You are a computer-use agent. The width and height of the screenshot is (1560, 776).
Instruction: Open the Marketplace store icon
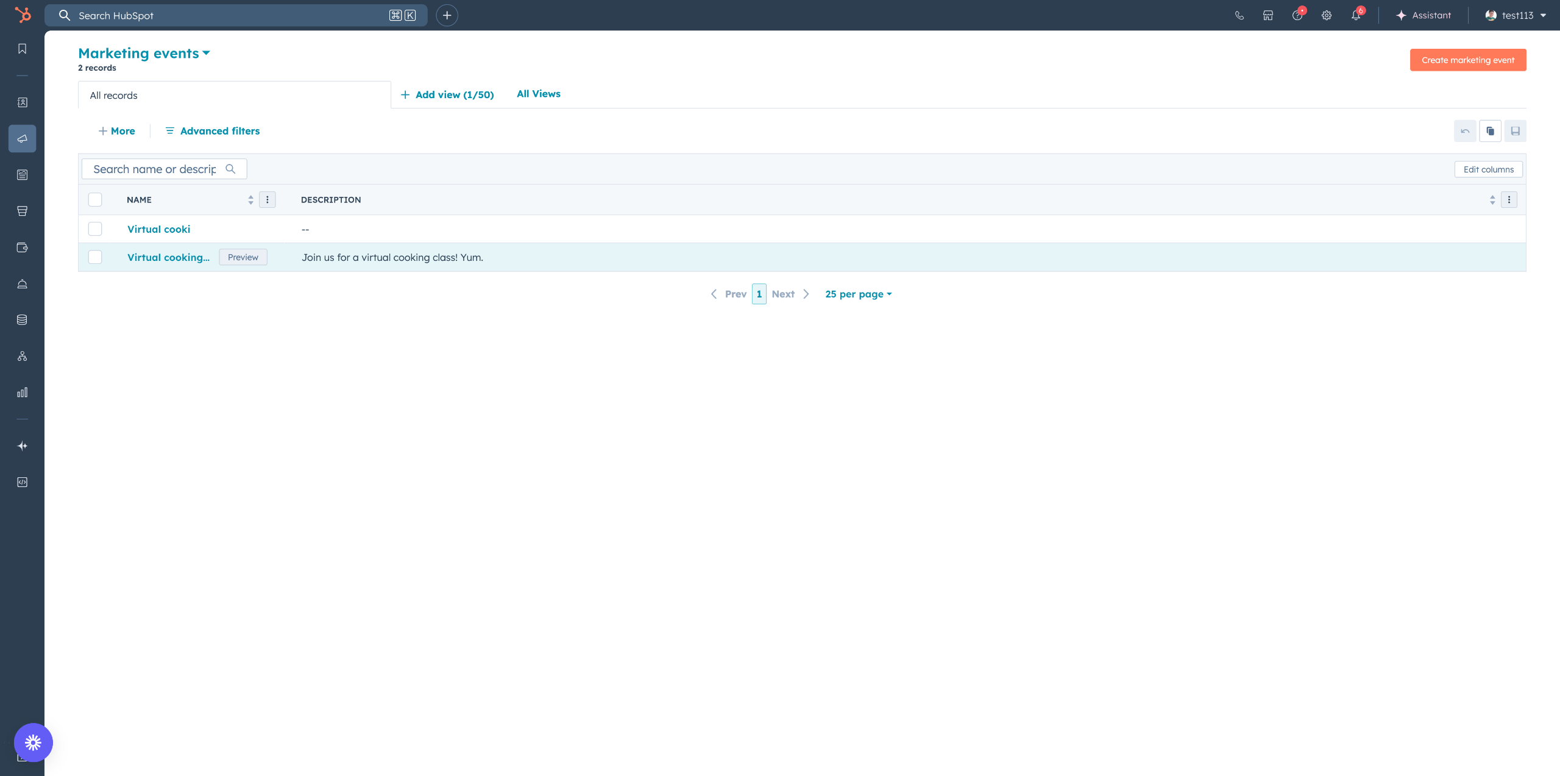click(x=1268, y=16)
